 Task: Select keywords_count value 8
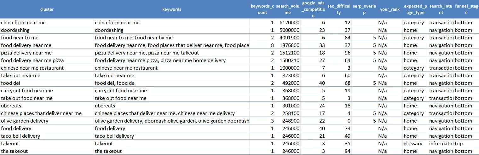(x=262, y=45)
